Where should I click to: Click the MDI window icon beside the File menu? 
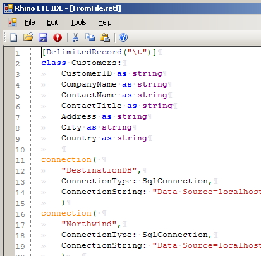pyautogui.click(x=13, y=22)
